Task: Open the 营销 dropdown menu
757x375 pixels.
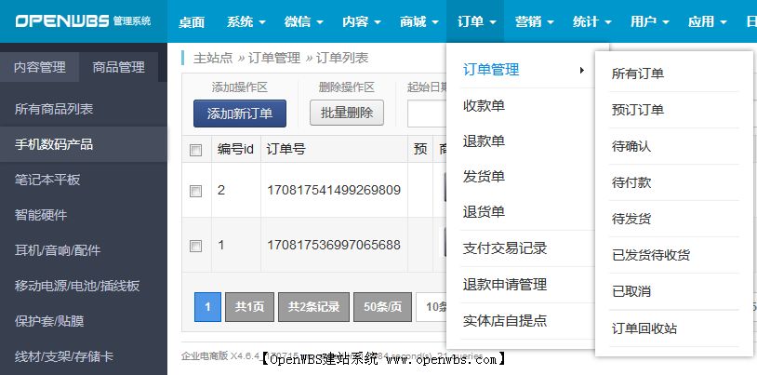Action: (534, 21)
